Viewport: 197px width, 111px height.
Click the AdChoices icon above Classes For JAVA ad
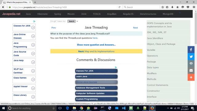click(x=116, y=68)
